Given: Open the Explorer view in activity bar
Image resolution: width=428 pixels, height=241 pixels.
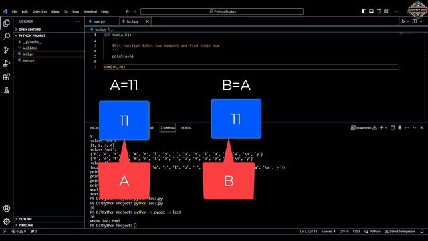Looking at the screenshot, I should click(x=7, y=23).
